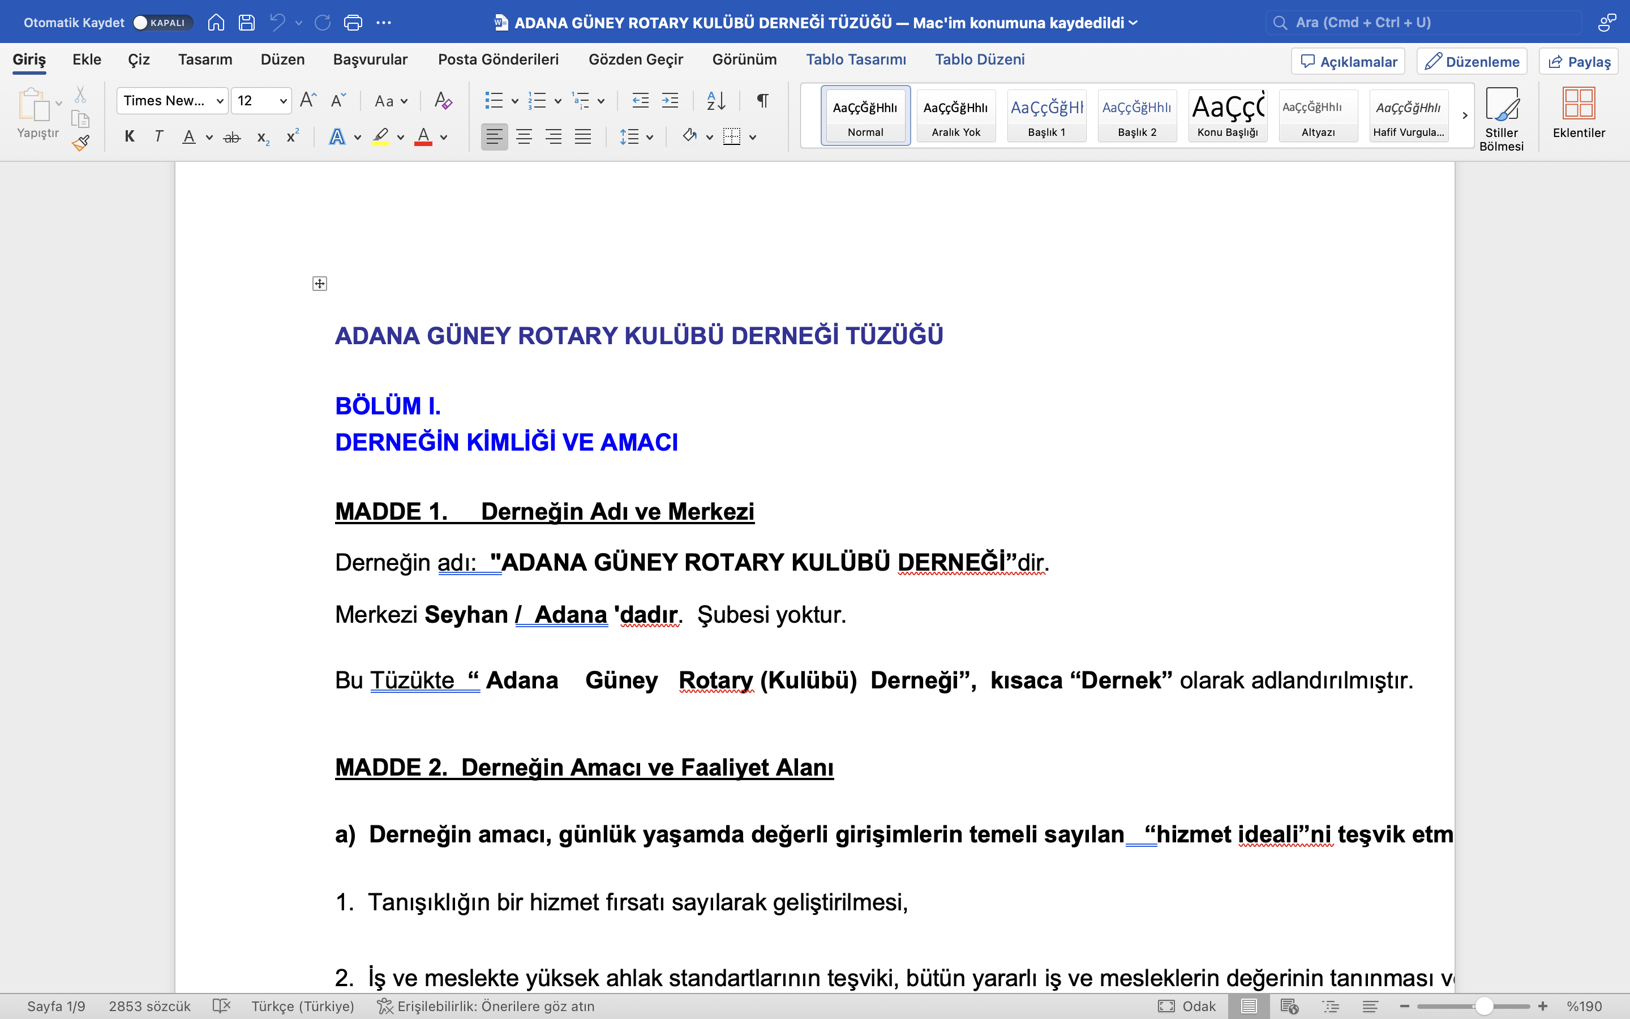Clear all formatting eraser icon
The height and width of the screenshot is (1019, 1630).
[x=443, y=100]
